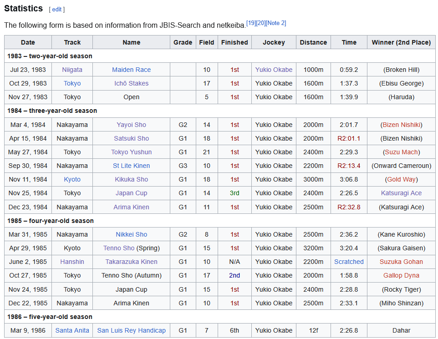Open the Nikkei Sho race link
Screen dimensions: 438x339
pyautogui.click(x=131, y=234)
